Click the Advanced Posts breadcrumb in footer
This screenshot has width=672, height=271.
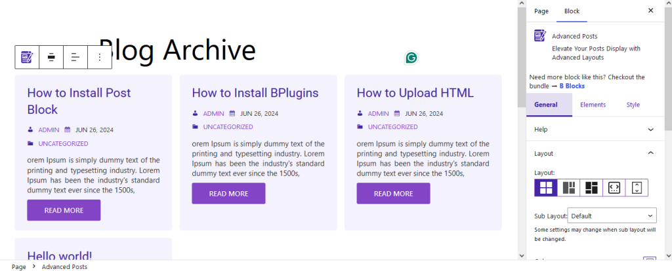(64, 266)
